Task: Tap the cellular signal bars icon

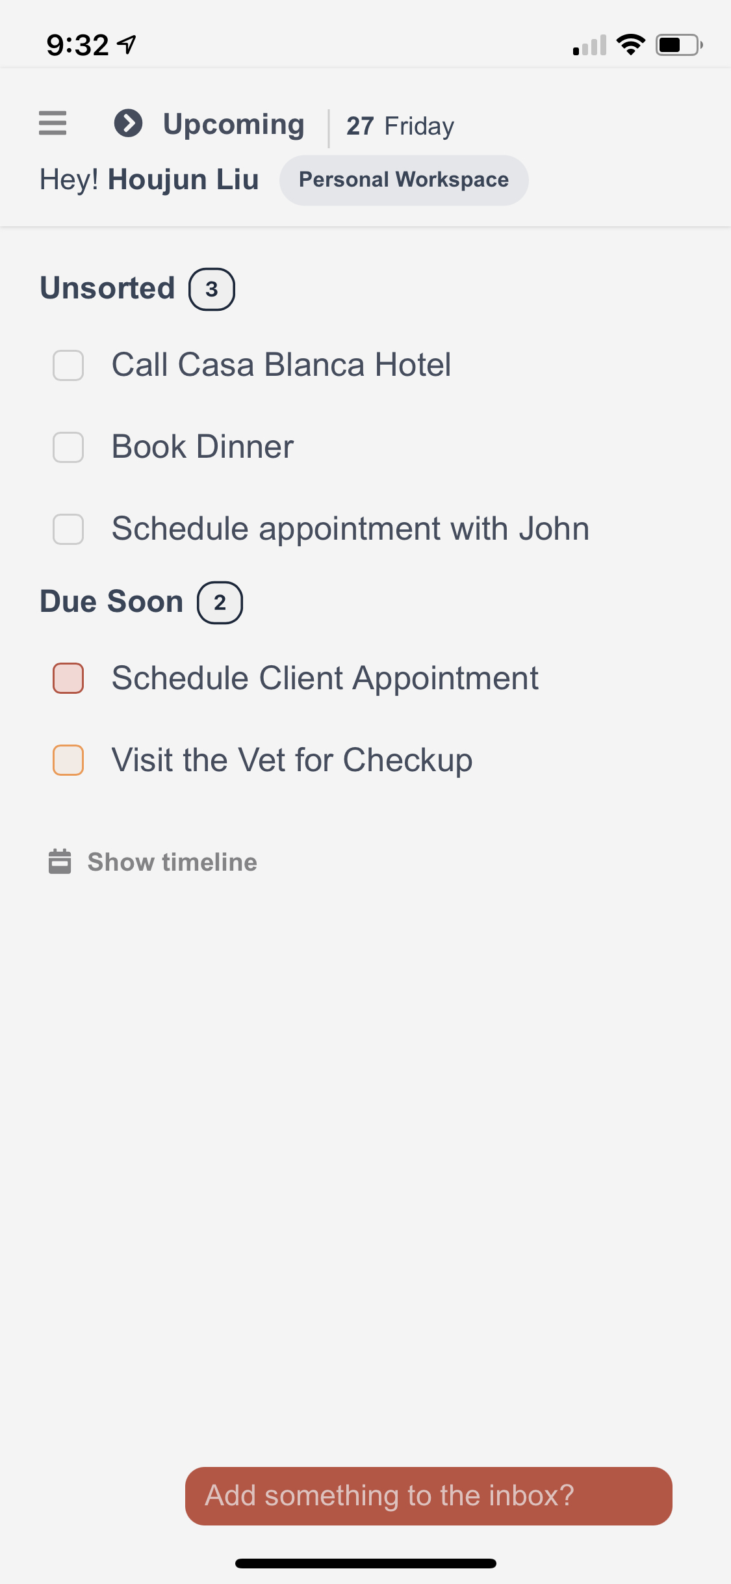Action: [589, 46]
